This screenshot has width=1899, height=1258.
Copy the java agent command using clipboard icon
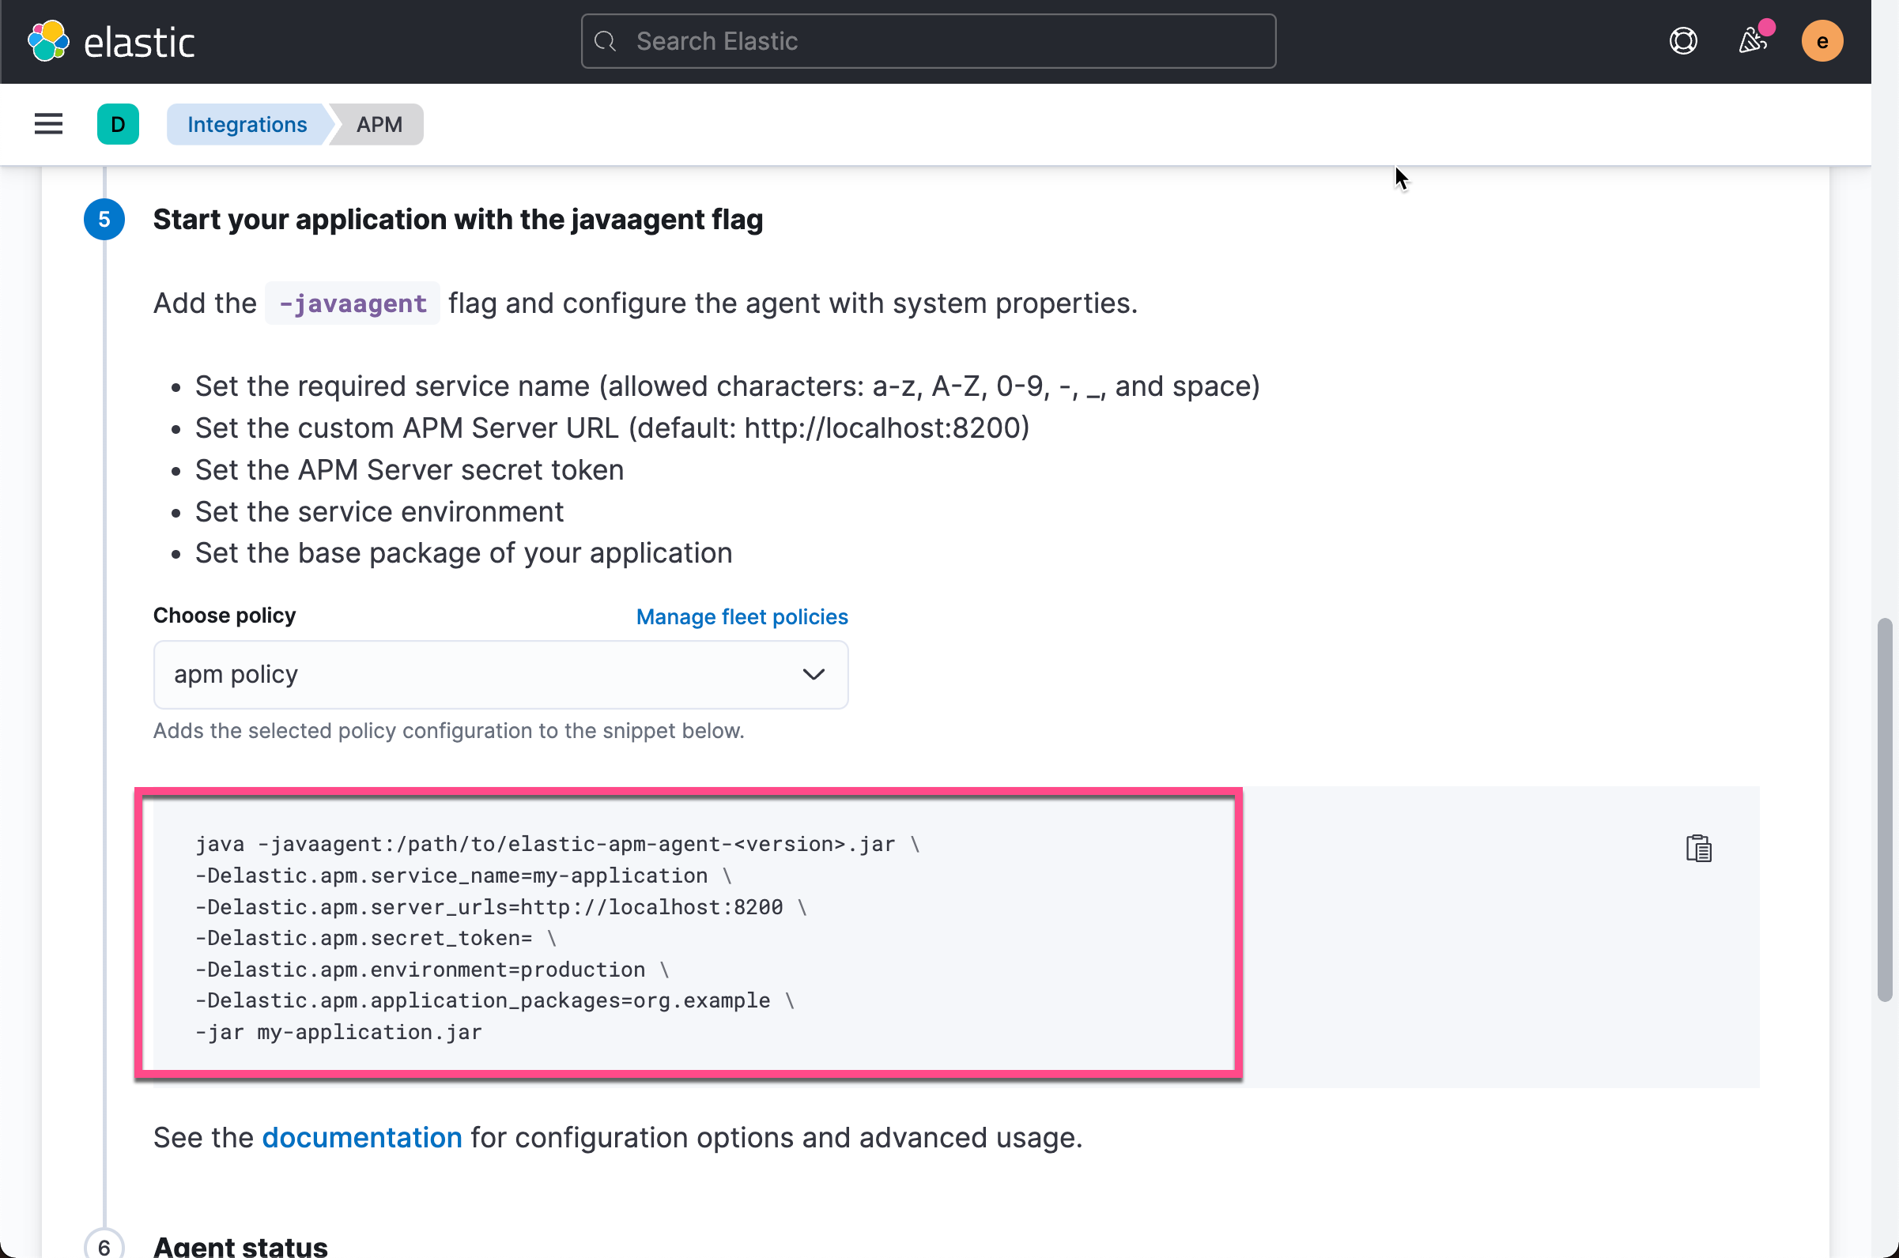coord(1699,848)
